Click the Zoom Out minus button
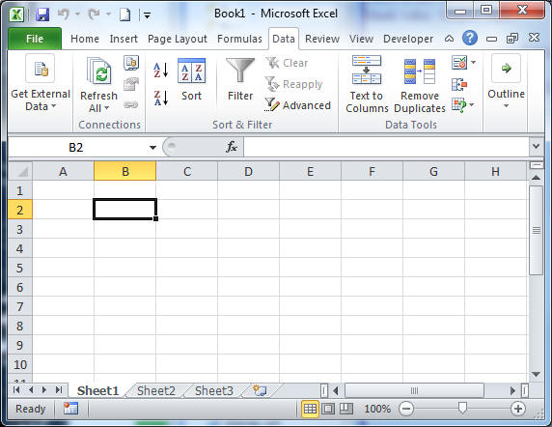Image resolution: width=552 pixels, height=427 pixels. (406, 409)
